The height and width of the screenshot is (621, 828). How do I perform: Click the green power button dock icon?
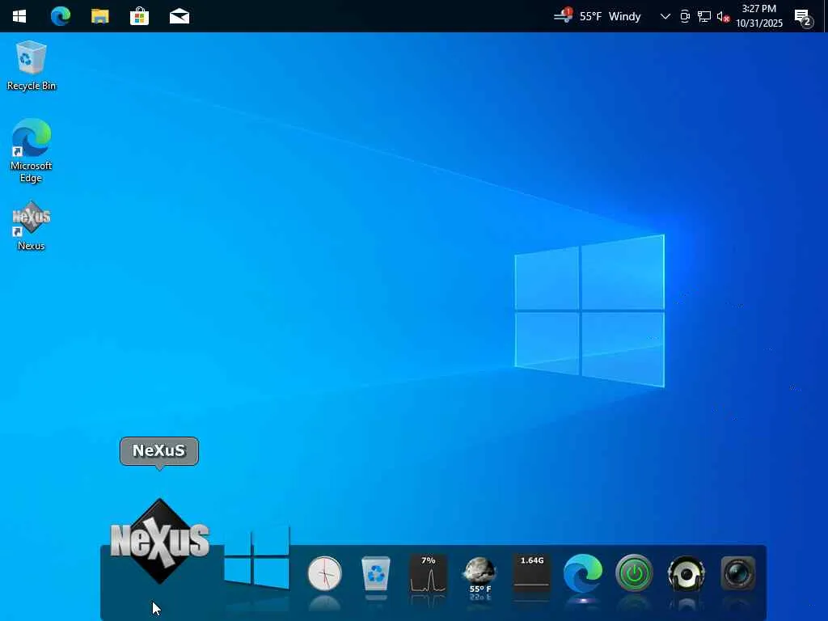point(634,573)
